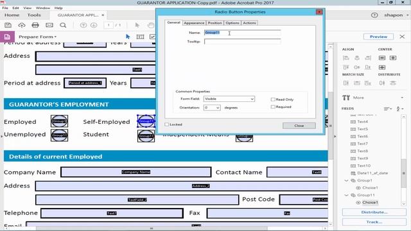
Task: Select the Self-Employed radio button field
Action: coord(146,121)
